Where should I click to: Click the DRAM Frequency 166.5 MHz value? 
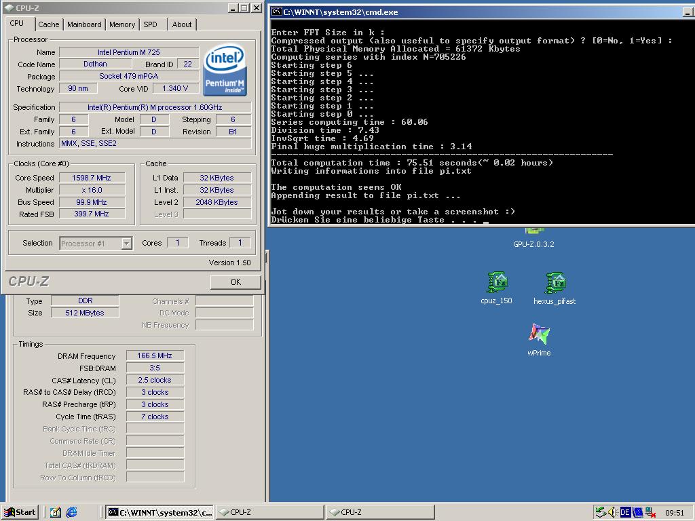pyautogui.click(x=155, y=355)
